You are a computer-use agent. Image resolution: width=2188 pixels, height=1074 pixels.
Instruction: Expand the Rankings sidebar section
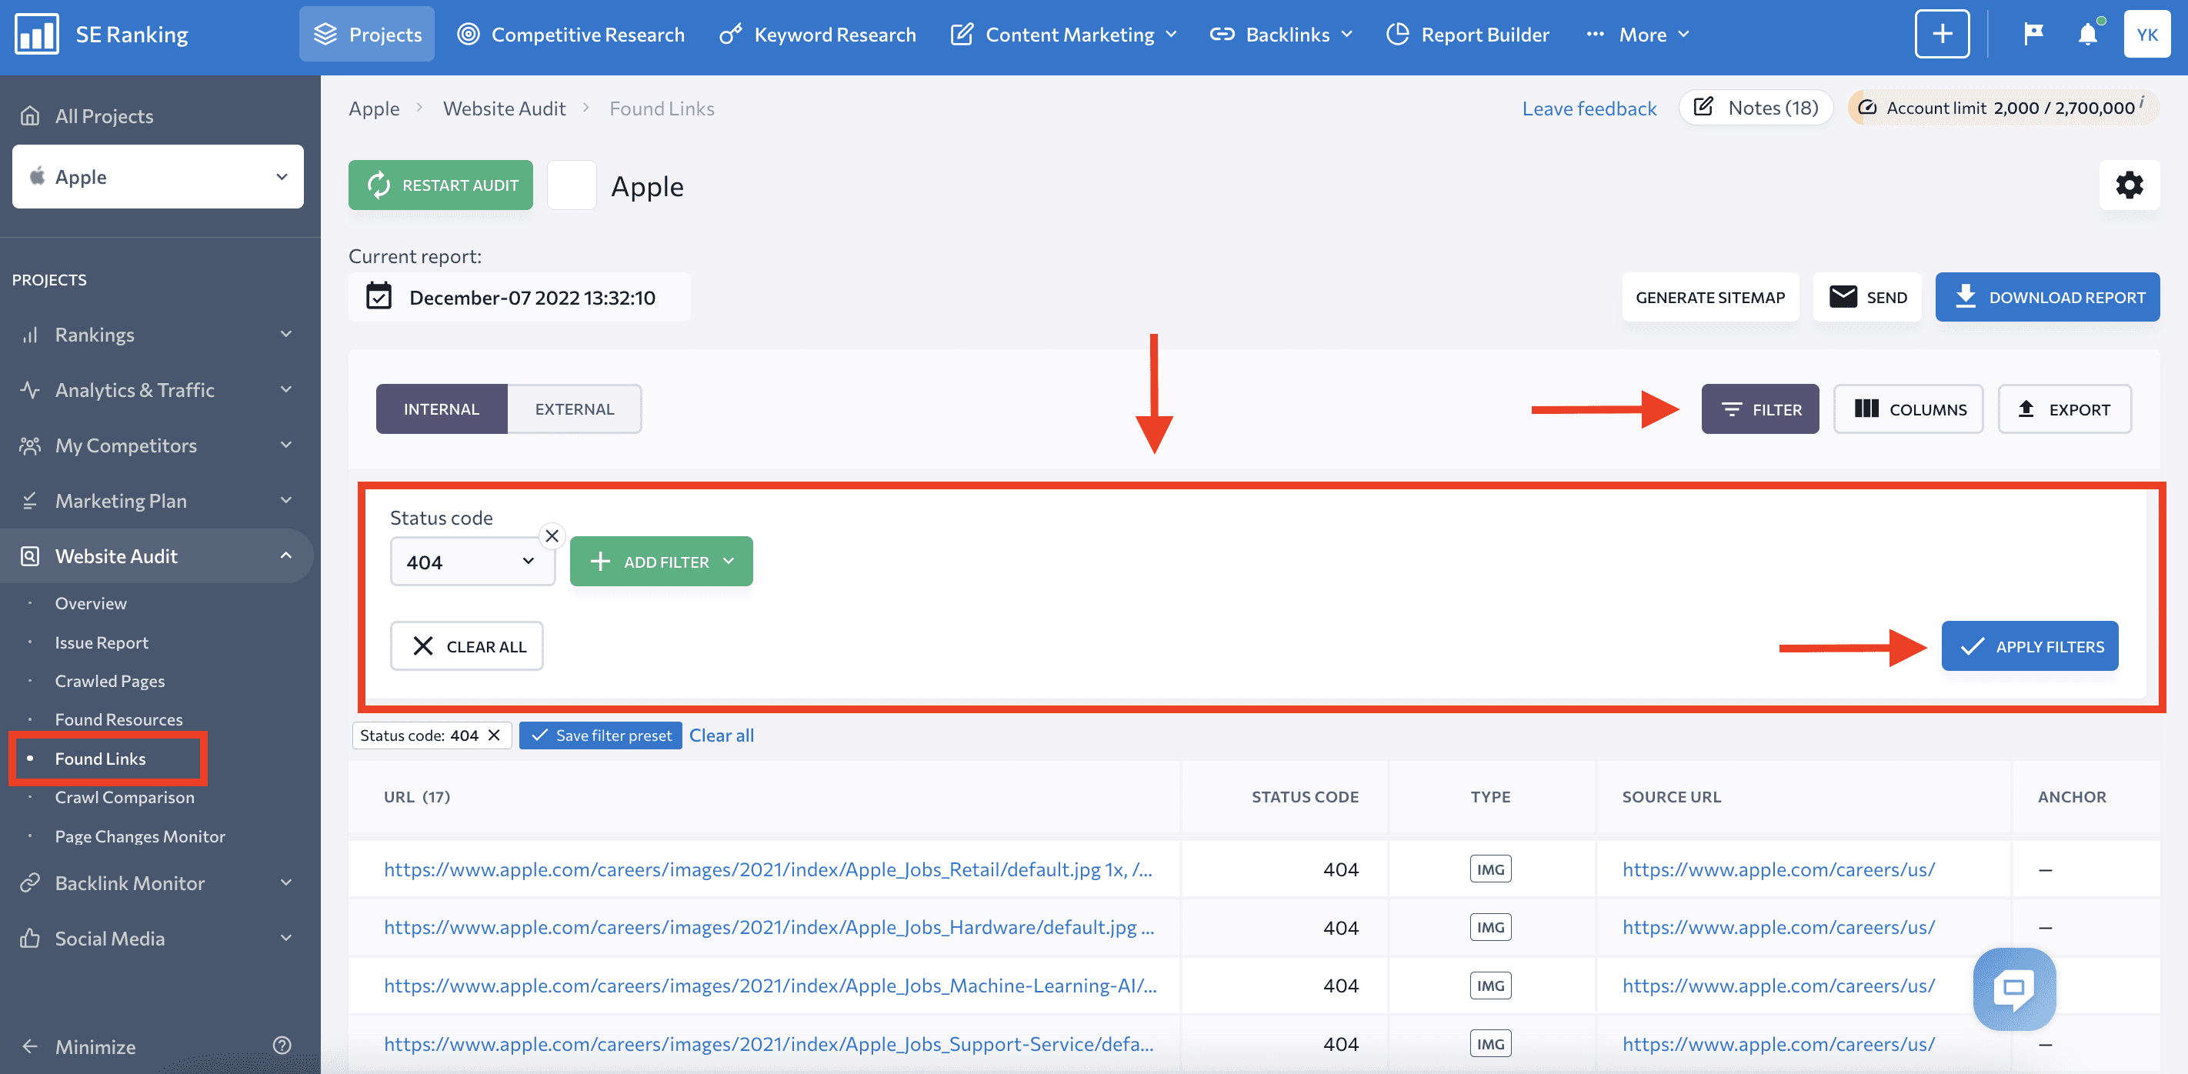click(x=157, y=334)
